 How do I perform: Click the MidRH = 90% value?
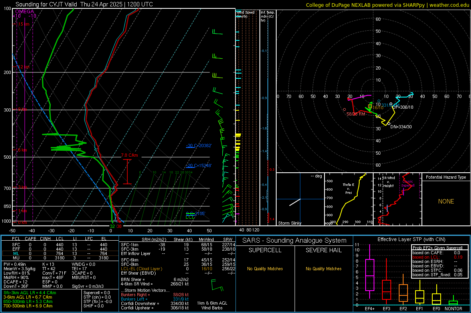click(x=16, y=277)
